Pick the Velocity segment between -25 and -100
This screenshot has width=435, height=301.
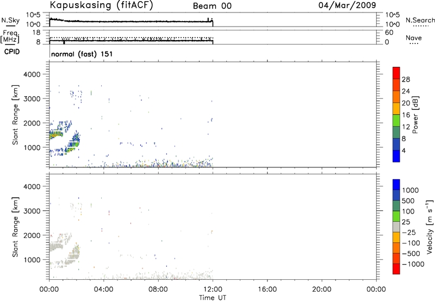[x=396, y=237]
